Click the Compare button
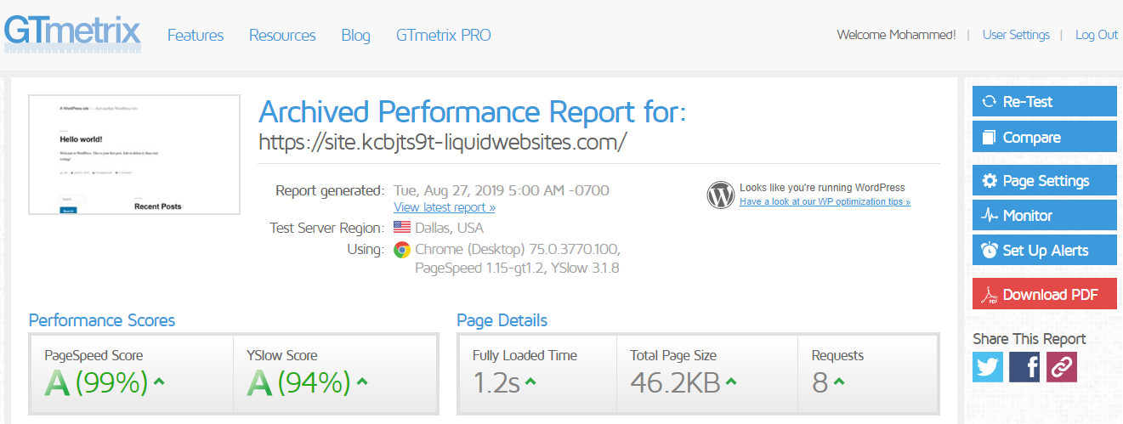Screen dimensions: 1123x424 click(1045, 137)
